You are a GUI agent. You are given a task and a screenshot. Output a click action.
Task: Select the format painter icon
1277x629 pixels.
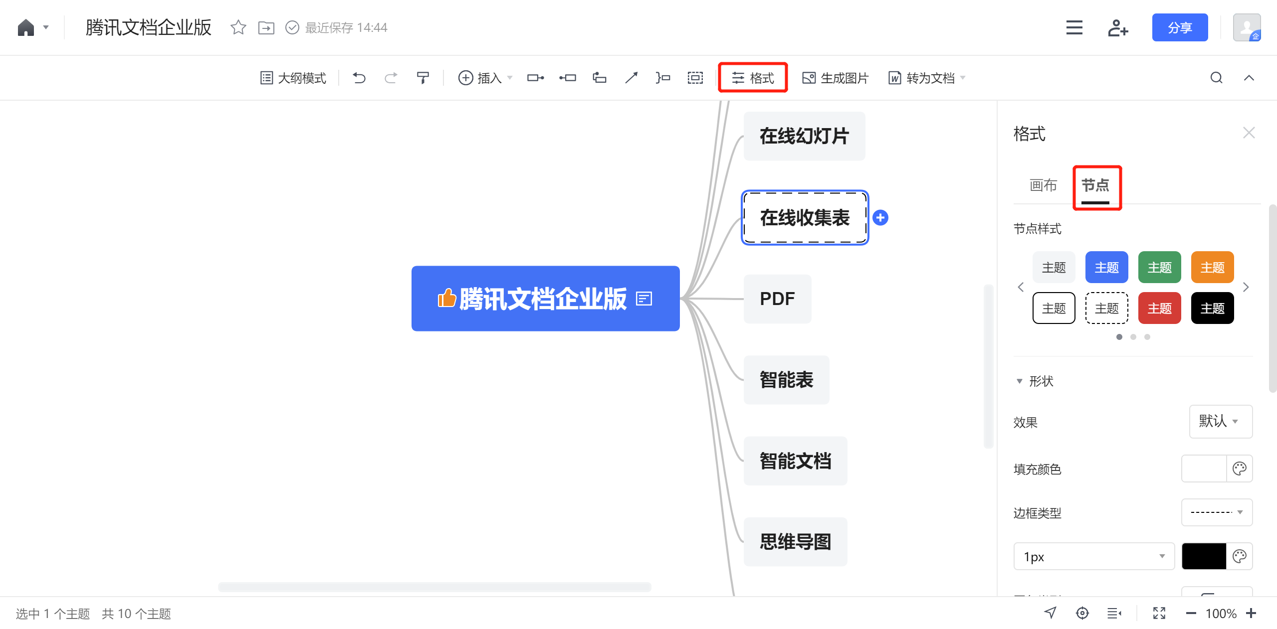click(x=423, y=78)
